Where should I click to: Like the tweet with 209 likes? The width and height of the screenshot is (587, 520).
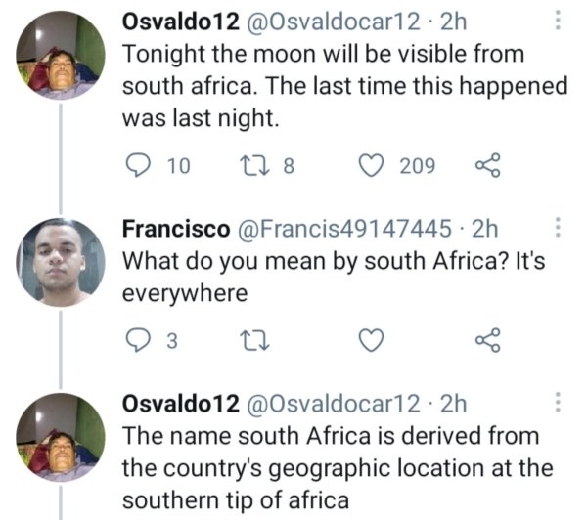pyautogui.click(x=371, y=166)
